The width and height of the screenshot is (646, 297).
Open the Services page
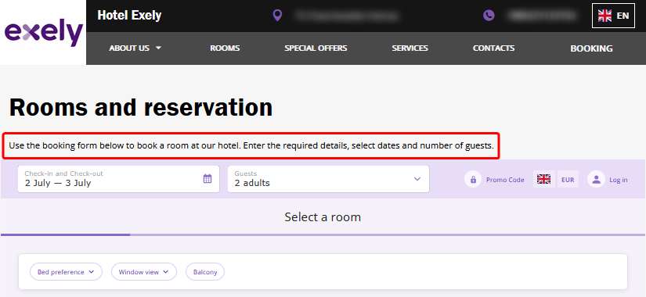coord(410,48)
